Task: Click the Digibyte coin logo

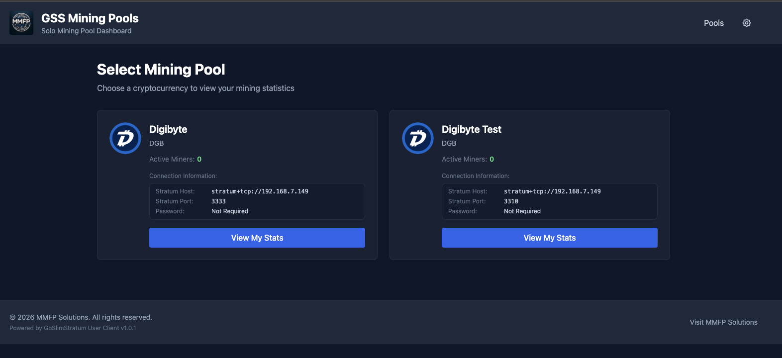Action: tap(125, 138)
